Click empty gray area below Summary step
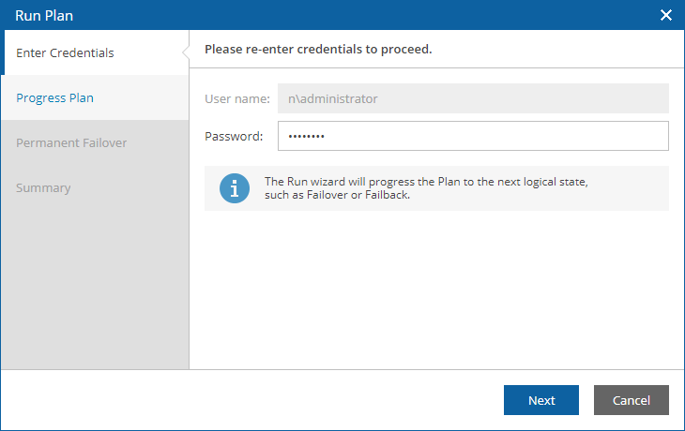The height and width of the screenshot is (431, 685). (x=95, y=288)
